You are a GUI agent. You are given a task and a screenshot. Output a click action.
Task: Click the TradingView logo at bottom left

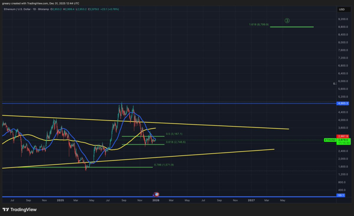pos(19,209)
